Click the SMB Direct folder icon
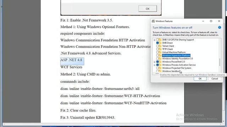 [x=160, y=43]
